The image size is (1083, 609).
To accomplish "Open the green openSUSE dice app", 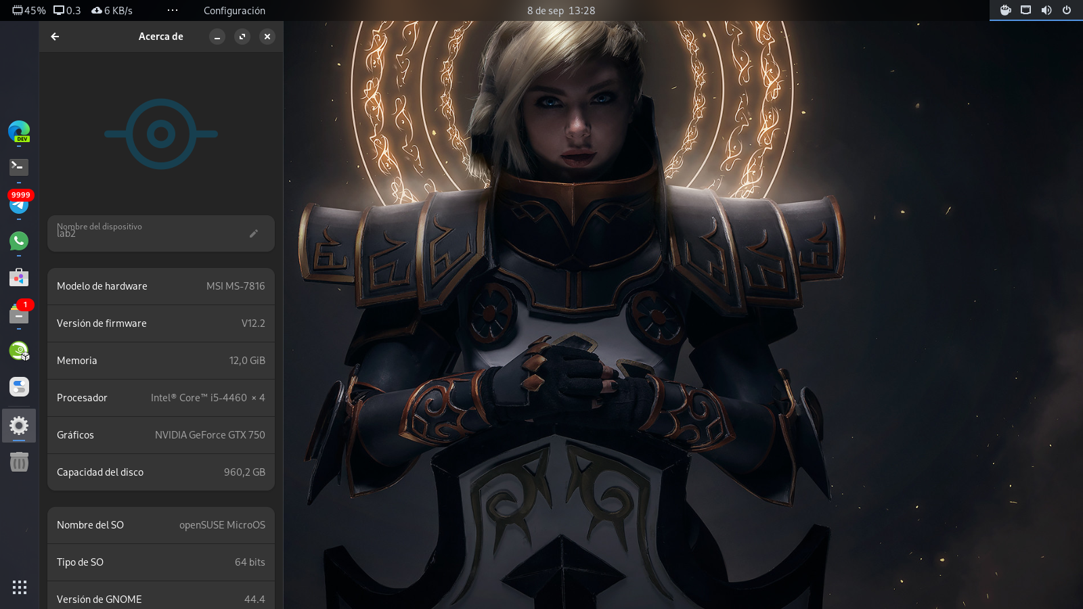I will coord(19,351).
